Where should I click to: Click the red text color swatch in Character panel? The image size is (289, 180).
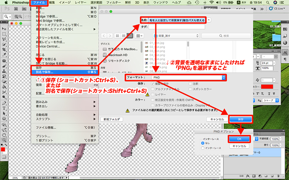point(267,87)
